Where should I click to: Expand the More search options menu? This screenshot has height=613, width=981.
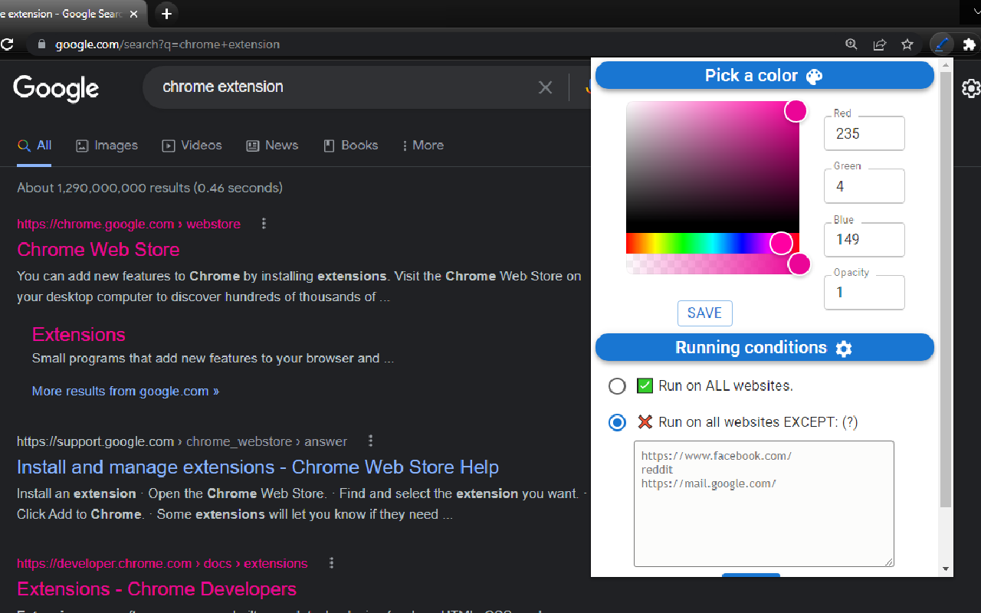pyautogui.click(x=422, y=146)
